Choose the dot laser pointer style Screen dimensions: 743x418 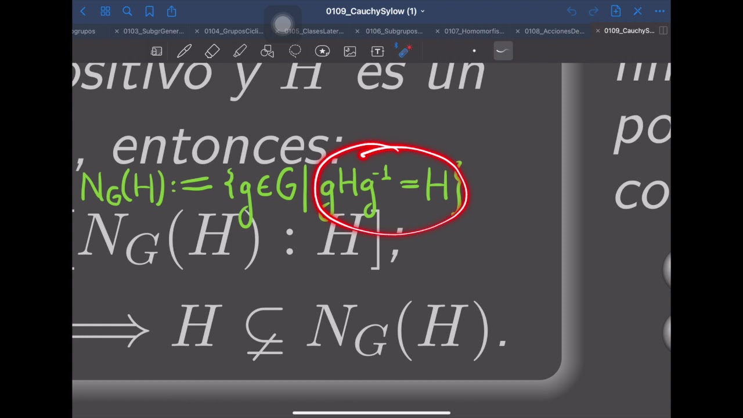coord(474,51)
